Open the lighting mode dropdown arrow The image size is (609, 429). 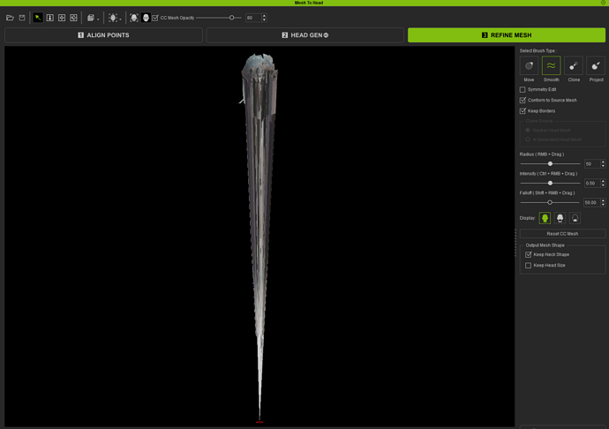click(x=120, y=19)
